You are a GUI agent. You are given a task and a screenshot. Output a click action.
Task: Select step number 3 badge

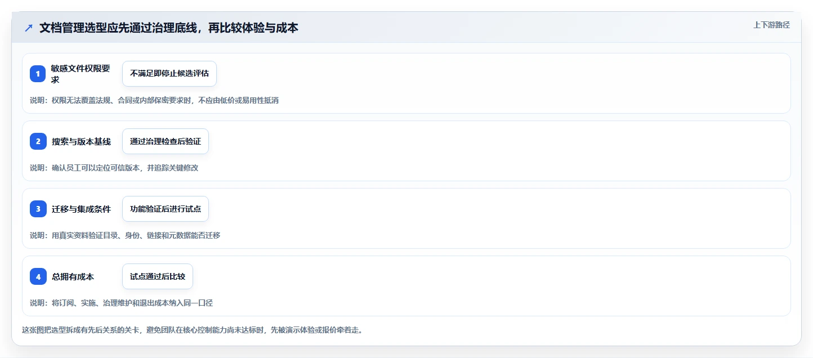[38, 209]
